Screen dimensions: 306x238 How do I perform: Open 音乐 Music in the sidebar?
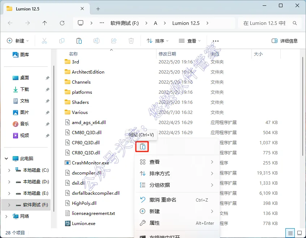[x=21, y=124]
